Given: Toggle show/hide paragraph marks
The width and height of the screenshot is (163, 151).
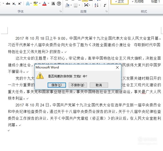Looking at the screenshot, I should [105, 5].
